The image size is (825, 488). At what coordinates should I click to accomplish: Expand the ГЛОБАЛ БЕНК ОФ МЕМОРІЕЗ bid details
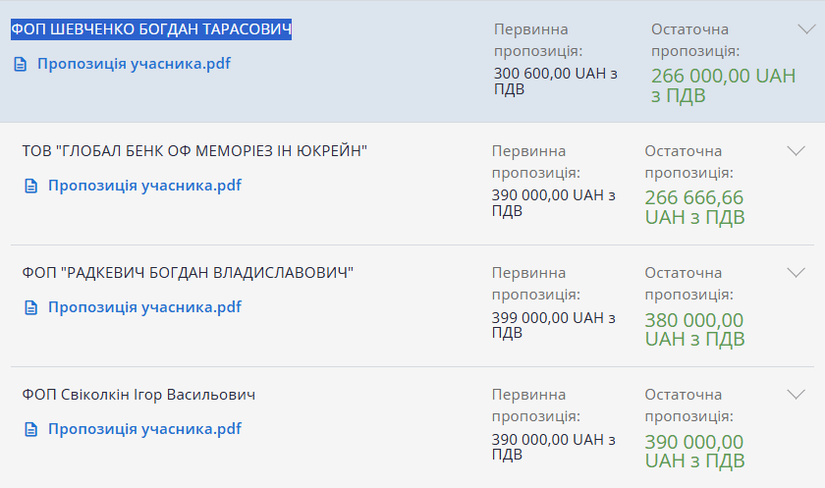(797, 151)
